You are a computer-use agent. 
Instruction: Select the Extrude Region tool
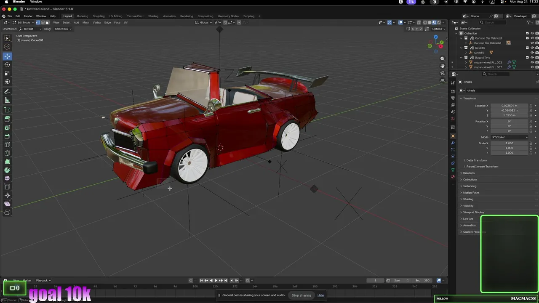tap(7, 119)
